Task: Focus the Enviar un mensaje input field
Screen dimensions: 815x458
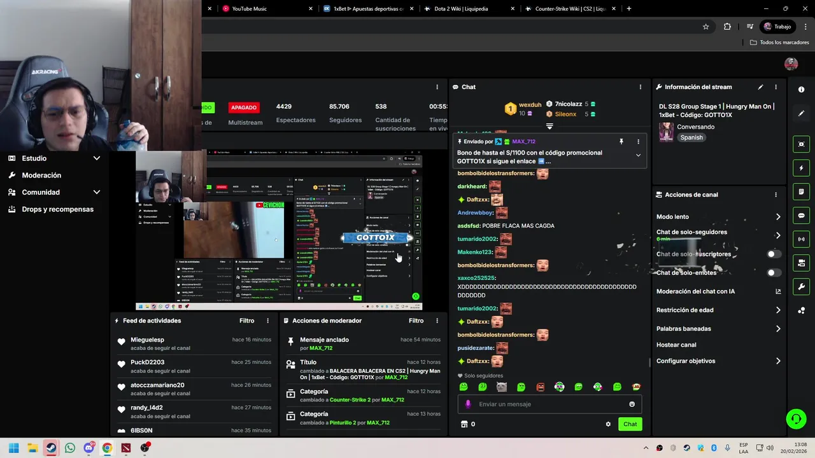Action: [x=549, y=404]
